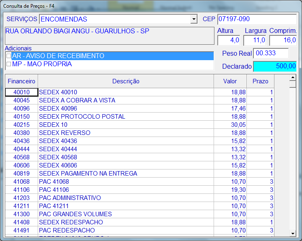Click the Largura input field
Image resolution: width=302 pixels, height=241 pixels.
(255, 40)
